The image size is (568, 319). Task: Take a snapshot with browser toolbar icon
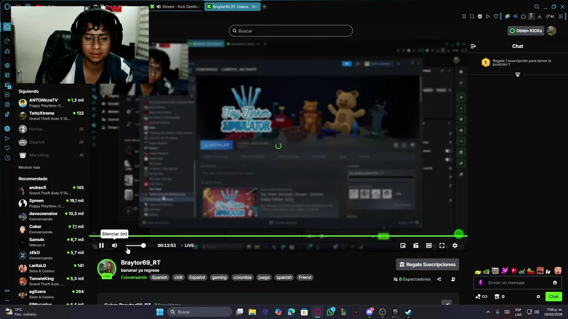coord(472,16)
